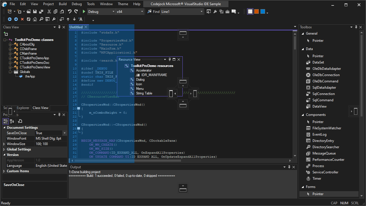Click the Cut scissors icon

(x=49, y=12)
